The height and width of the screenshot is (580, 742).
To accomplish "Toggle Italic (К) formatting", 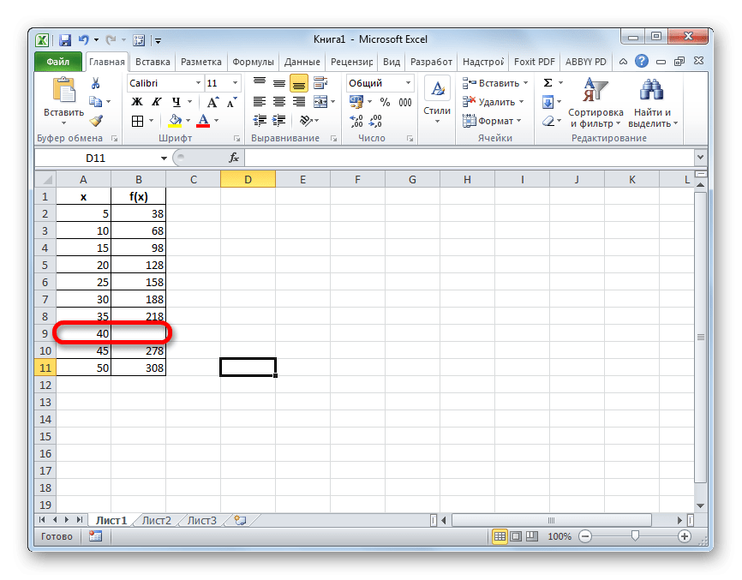I will point(156,102).
